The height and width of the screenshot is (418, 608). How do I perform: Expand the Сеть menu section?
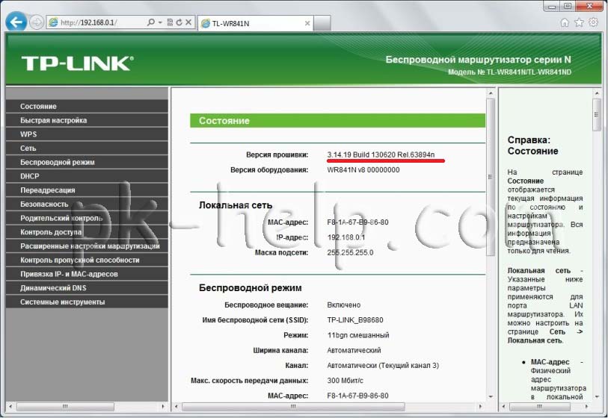[87, 148]
